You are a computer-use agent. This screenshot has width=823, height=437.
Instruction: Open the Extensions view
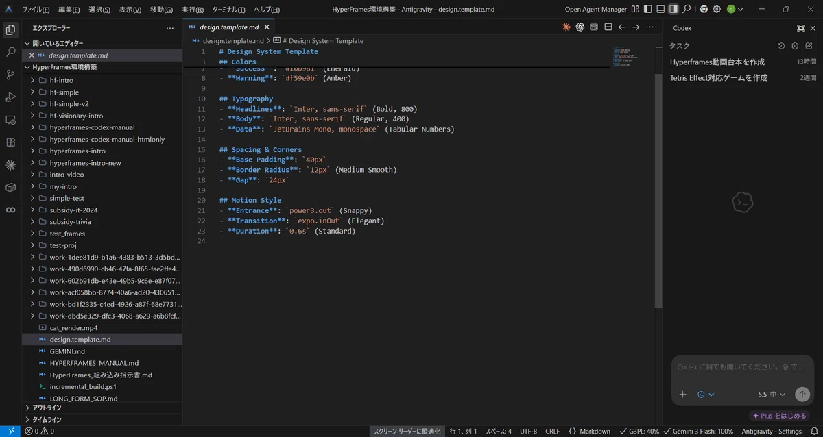pyautogui.click(x=10, y=142)
